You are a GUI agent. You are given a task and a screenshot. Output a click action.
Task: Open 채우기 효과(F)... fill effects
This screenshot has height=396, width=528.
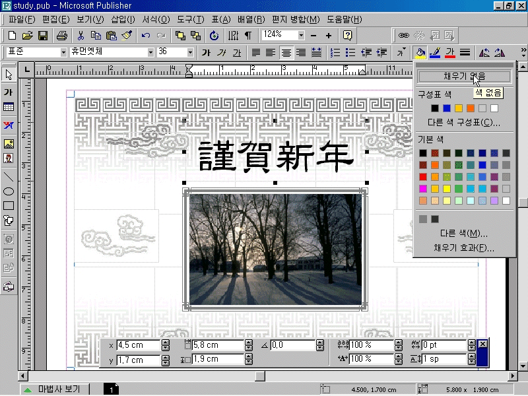pos(464,248)
